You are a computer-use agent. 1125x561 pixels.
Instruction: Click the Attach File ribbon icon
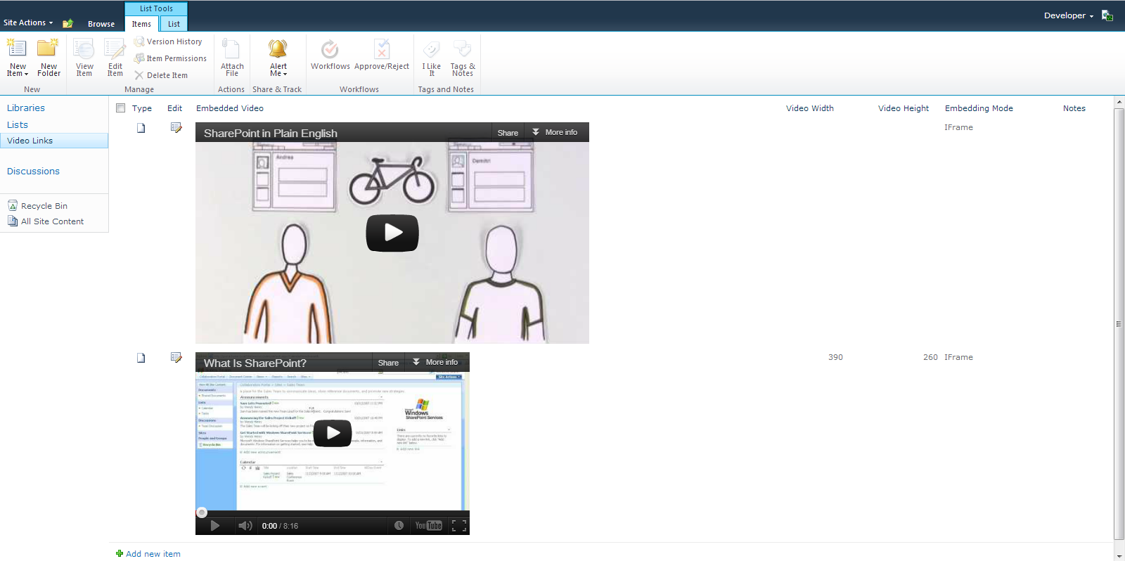pyautogui.click(x=232, y=58)
